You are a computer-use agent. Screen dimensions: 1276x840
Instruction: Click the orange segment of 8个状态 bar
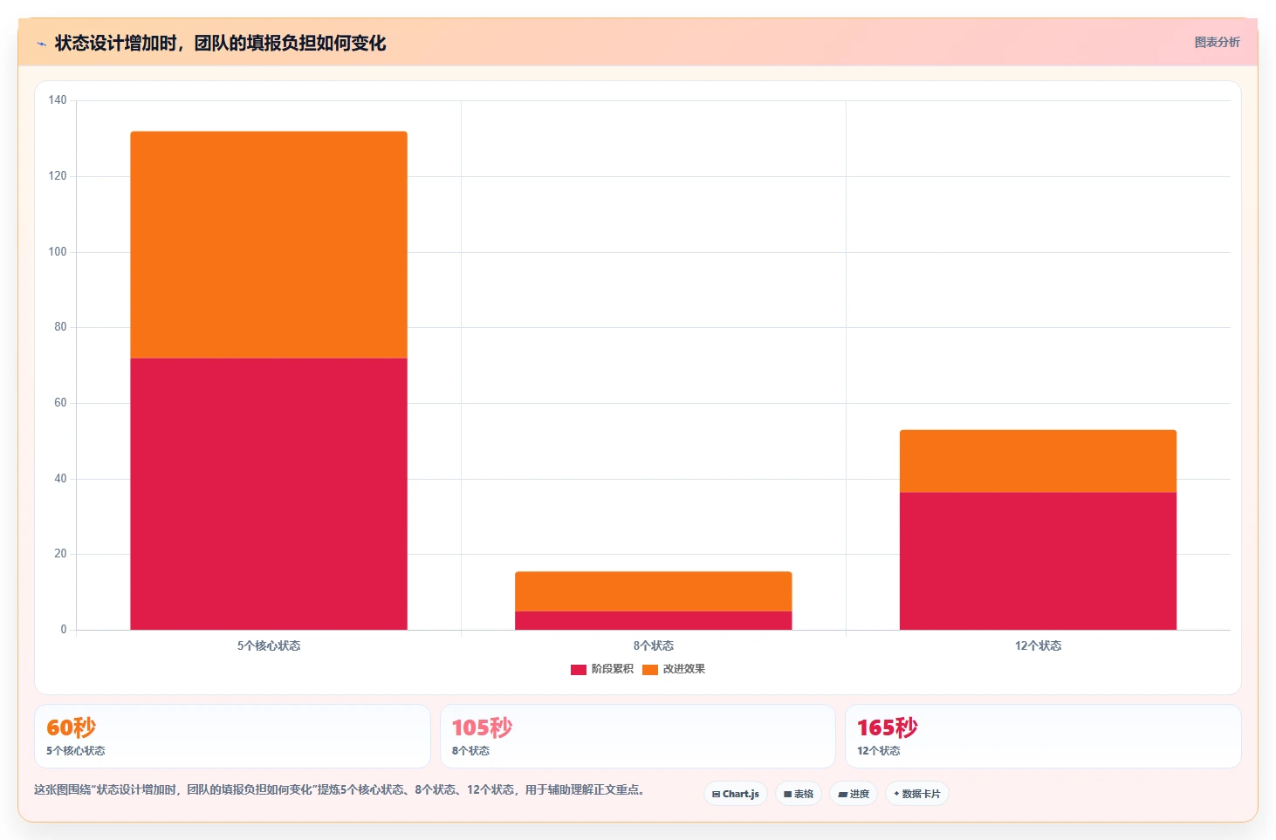click(x=654, y=591)
